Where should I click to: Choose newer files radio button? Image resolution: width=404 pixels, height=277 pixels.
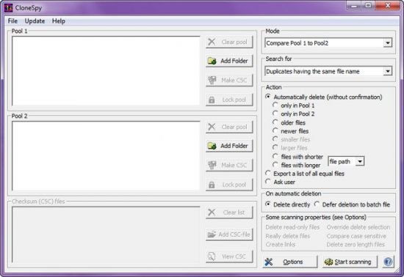[x=291, y=131]
